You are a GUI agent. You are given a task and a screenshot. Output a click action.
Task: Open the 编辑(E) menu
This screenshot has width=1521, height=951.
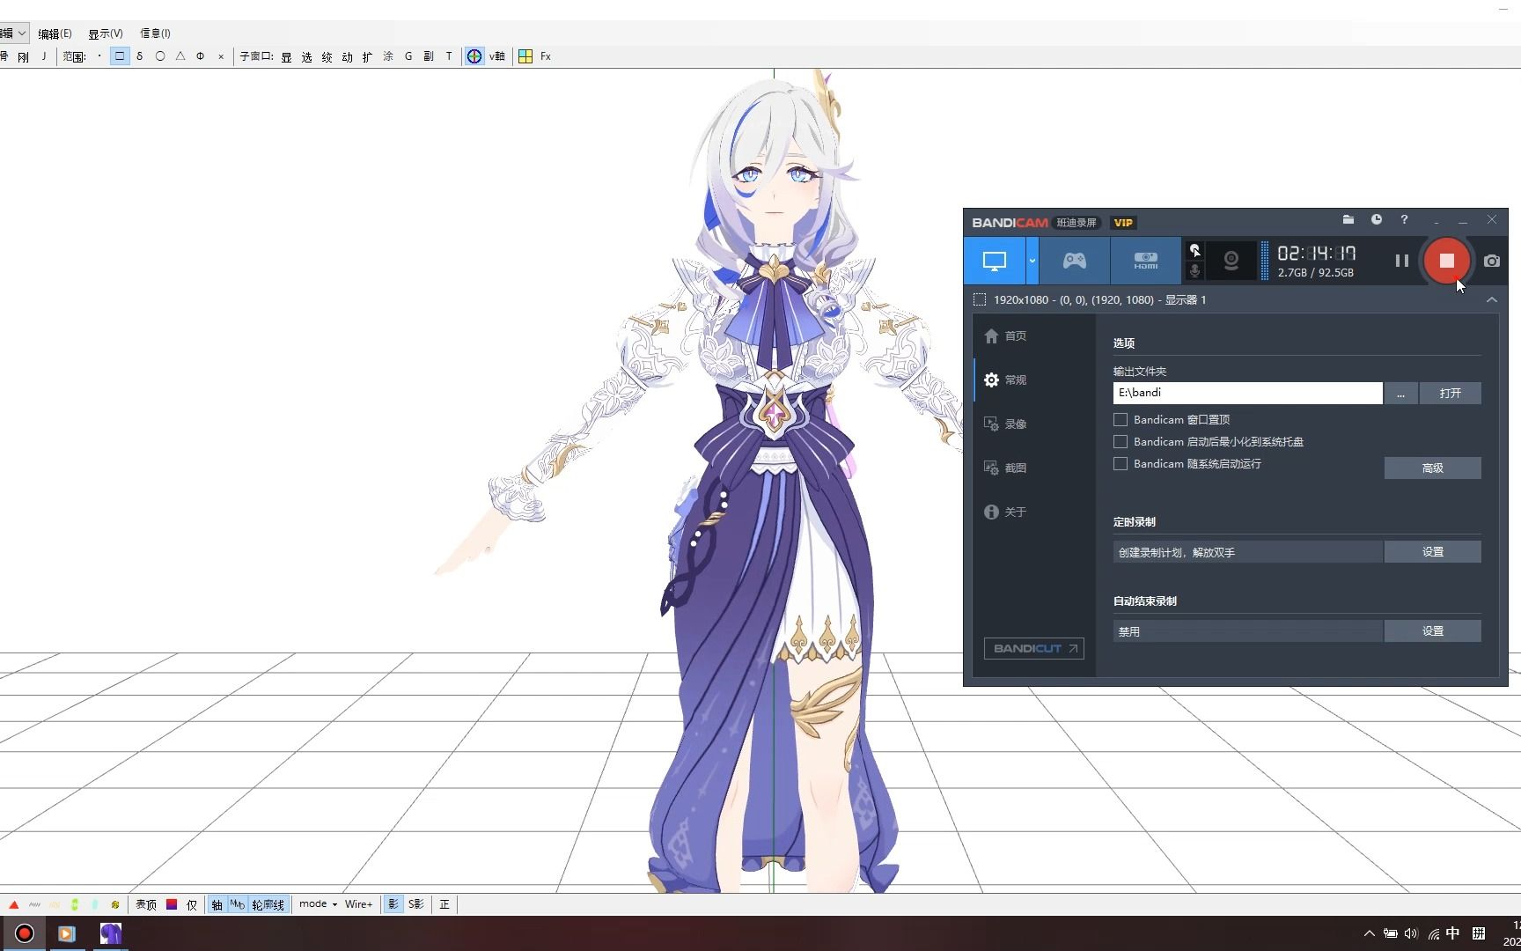55,33
